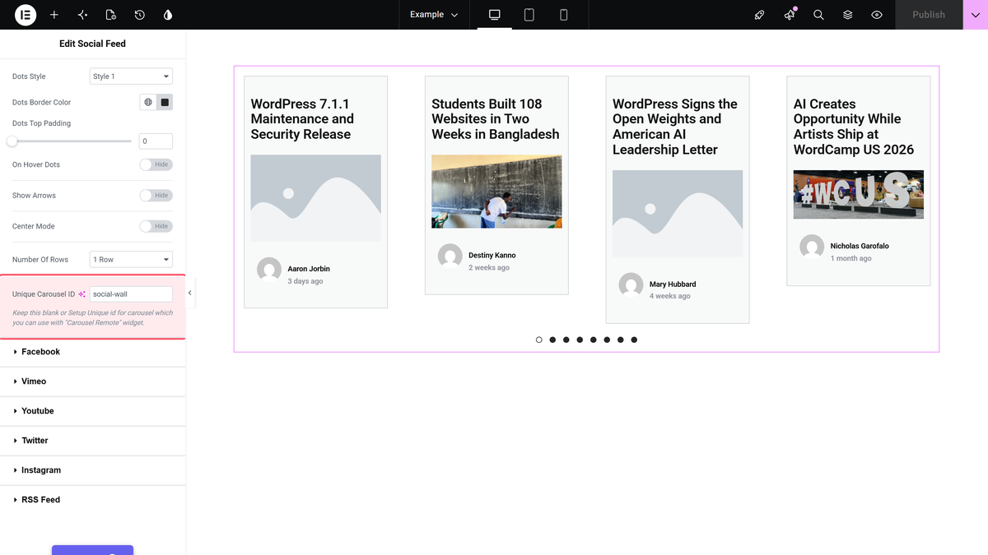Click the "2 weeks ago" date text
Viewport: 988px width, 555px height.
[x=489, y=268]
